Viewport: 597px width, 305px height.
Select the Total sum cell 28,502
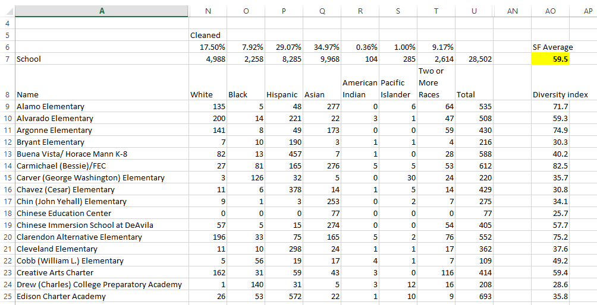pyautogui.click(x=474, y=59)
